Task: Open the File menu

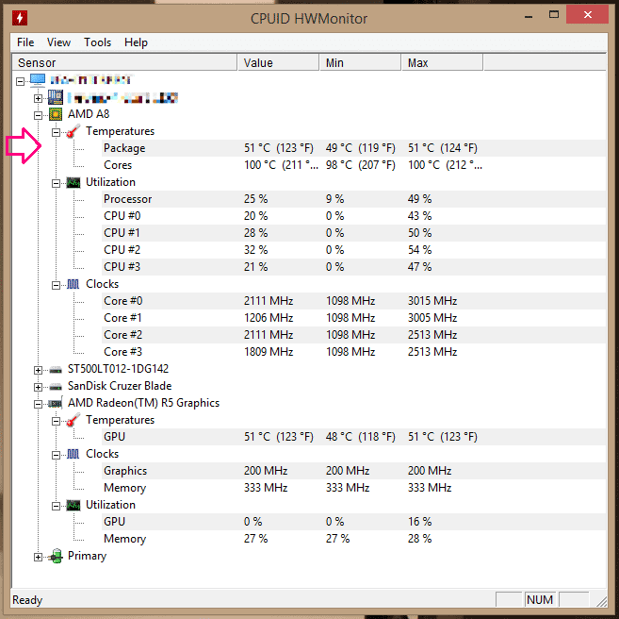Action: point(25,42)
